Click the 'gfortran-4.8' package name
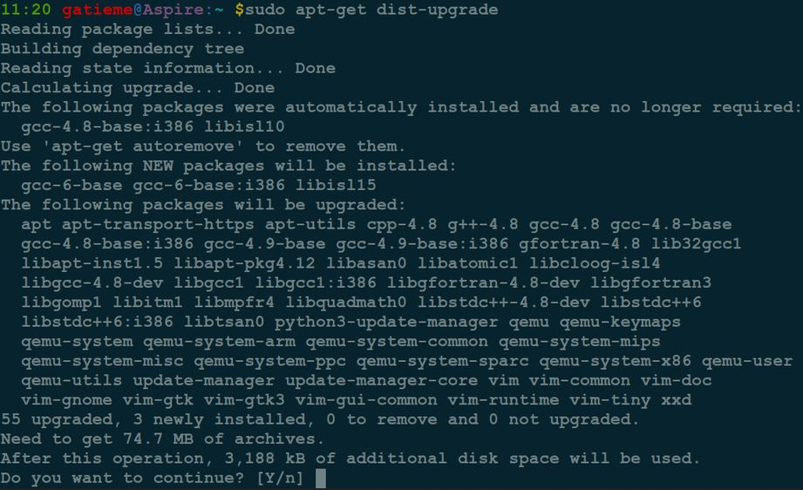The width and height of the screenshot is (803, 490). tap(579, 244)
